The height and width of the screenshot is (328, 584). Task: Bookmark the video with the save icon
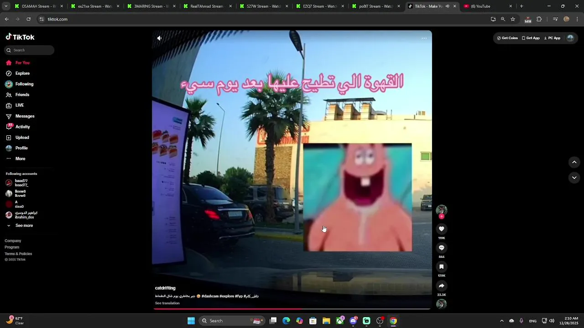pyautogui.click(x=441, y=267)
